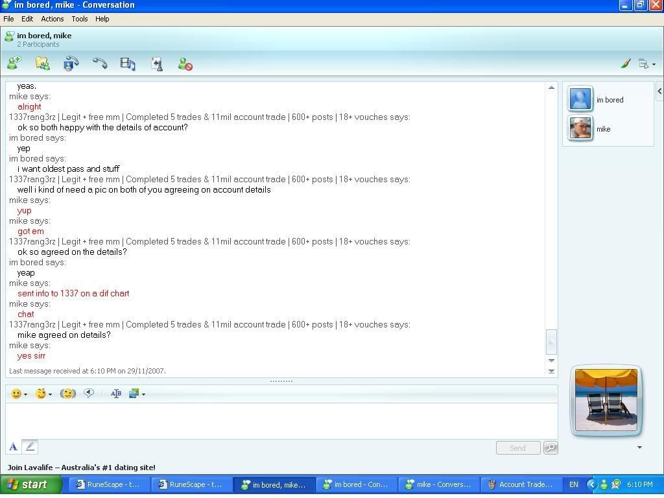664x498 pixels.
Task: Click the im bored taskbar button for this conversation
Action: pyautogui.click(x=274, y=485)
